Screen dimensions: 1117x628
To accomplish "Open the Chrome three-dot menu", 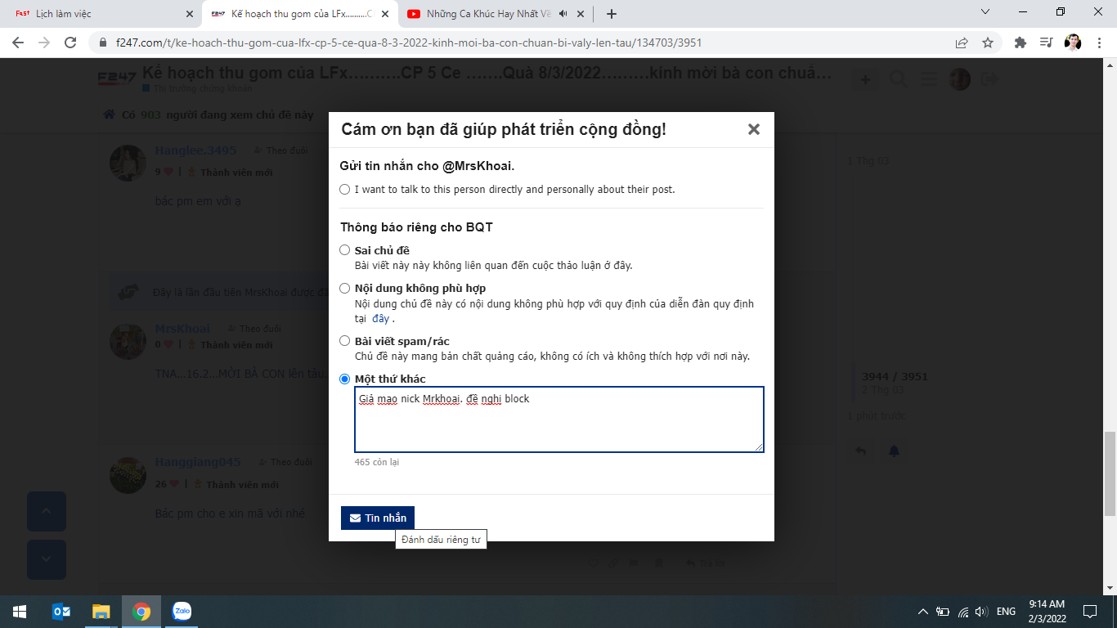I will (1099, 43).
